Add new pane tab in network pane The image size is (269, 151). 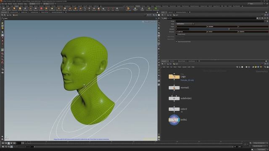[x=199, y=61]
